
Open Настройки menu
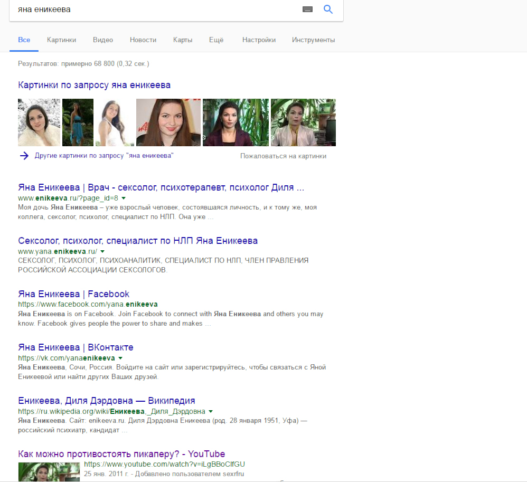[259, 40]
